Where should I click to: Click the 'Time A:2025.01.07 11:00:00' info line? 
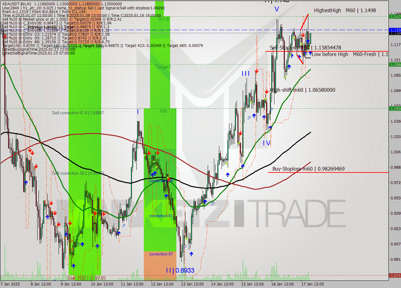81,15
